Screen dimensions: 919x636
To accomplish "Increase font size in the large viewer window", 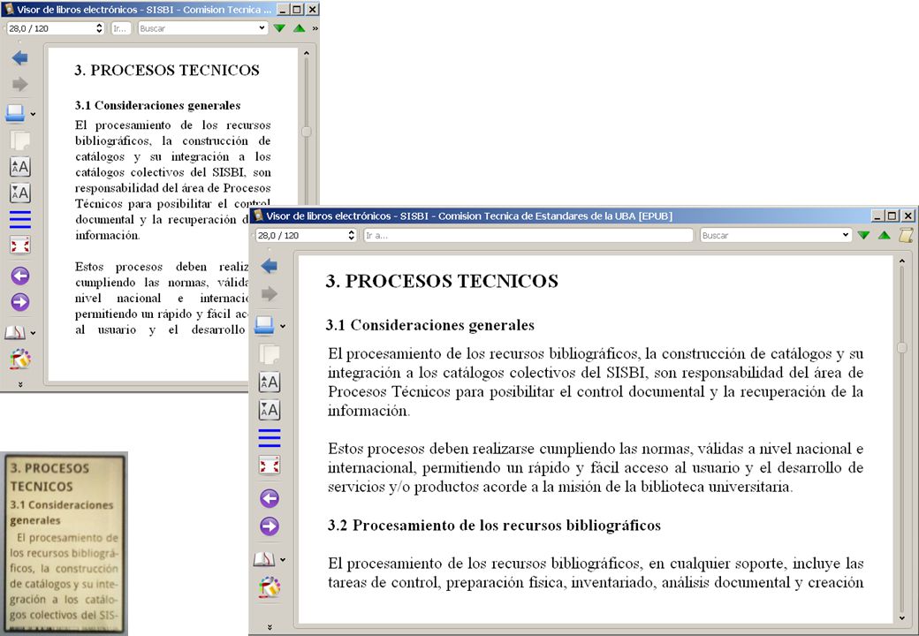I will tap(269, 382).
